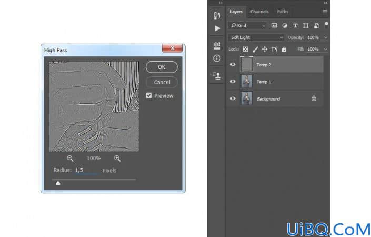
Task: Click the Radius slider handle
Action: point(58,183)
